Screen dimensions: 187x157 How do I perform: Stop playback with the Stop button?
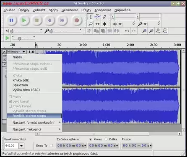(x=37, y=20)
